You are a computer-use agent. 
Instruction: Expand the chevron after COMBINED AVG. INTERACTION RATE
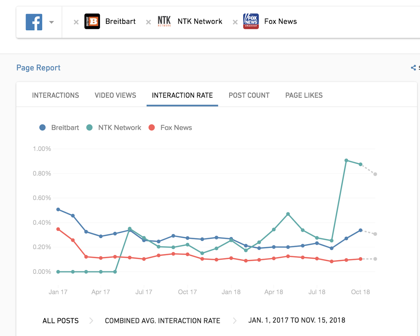pyautogui.click(x=235, y=321)
